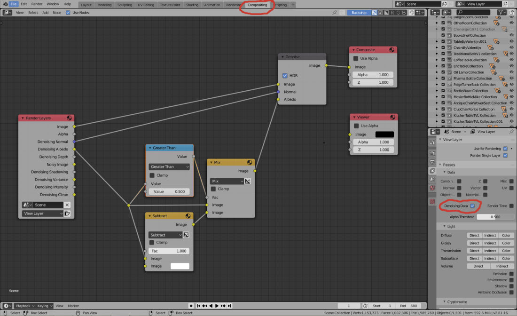Expand the Cryptomatte subpanel

[x=444, y=302]
